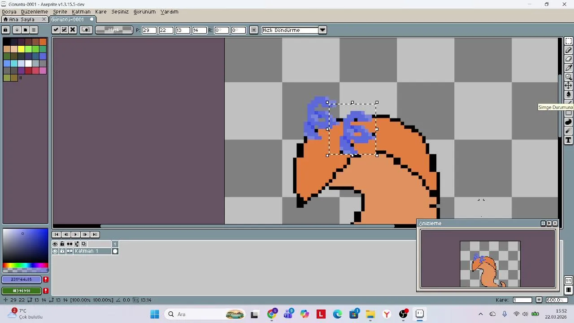Select the Blur tool above Text tool
Screen dimensions: 574x323
[x=569, y=131]
